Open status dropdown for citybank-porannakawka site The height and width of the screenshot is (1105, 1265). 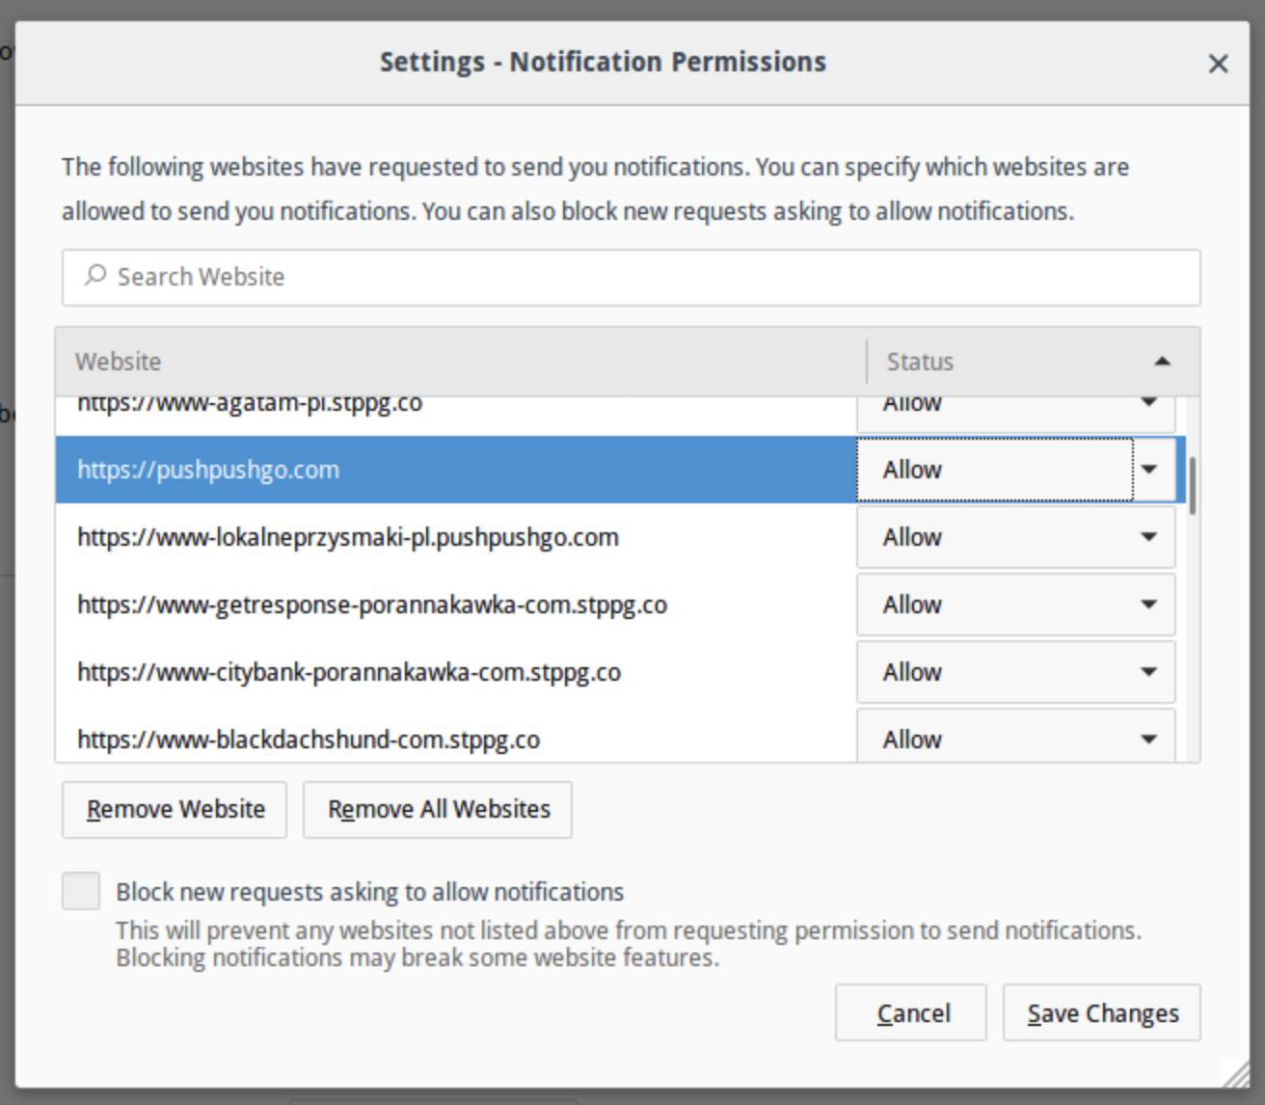click(1015, 672)
